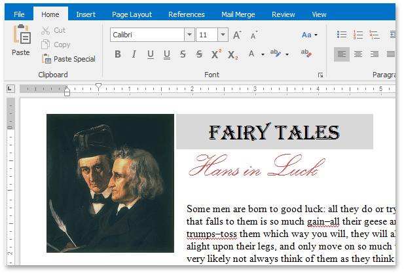Expand the font size dropdown
Screen dimensions: 404x275
pyautogui.click(x=223, y=35)
